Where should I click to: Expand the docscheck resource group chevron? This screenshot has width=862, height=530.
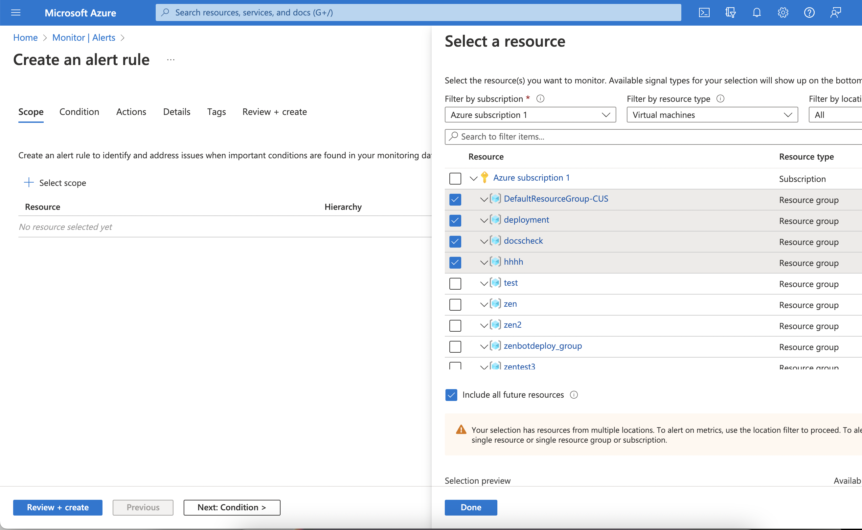(484, 241)
